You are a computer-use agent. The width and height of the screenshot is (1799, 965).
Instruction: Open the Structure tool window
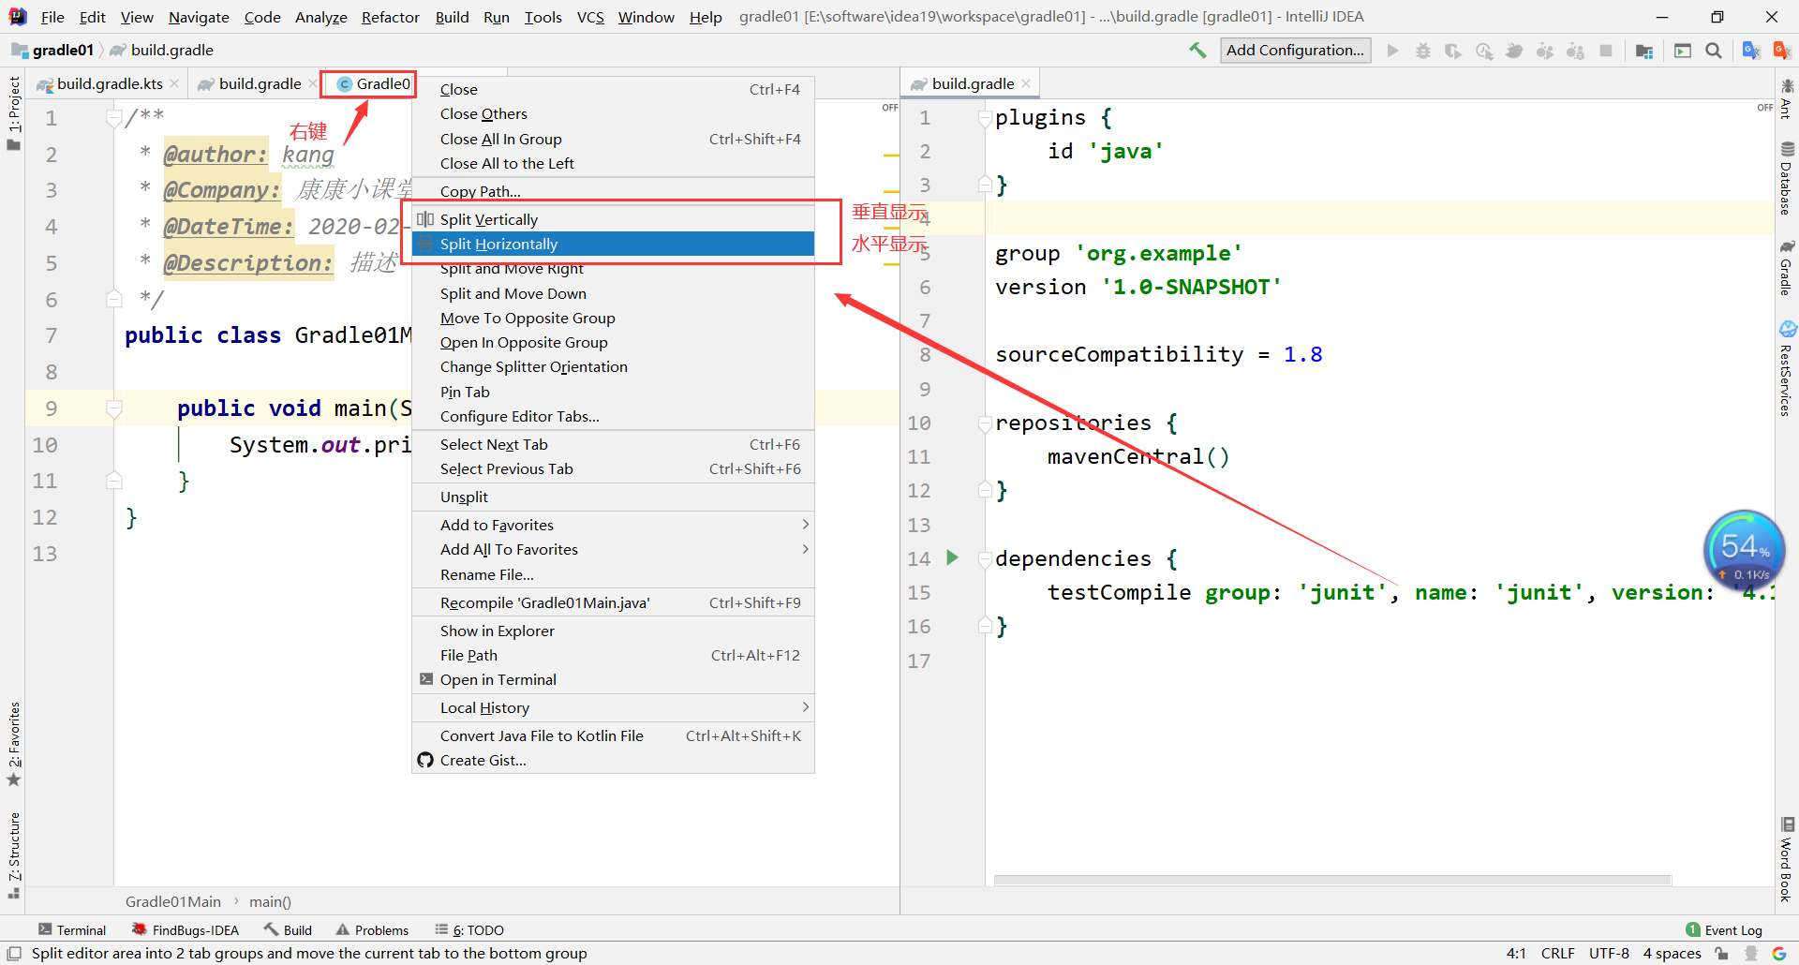[x=13, y=855]
